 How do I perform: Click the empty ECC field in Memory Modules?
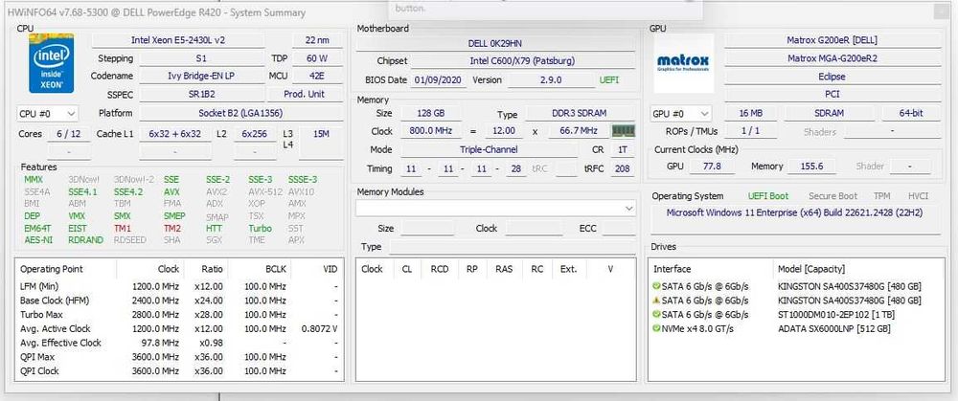pyautogui.click(x=618, y=229)
